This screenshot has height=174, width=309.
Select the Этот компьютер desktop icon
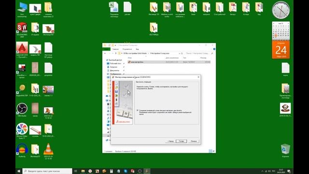(22, 10)
